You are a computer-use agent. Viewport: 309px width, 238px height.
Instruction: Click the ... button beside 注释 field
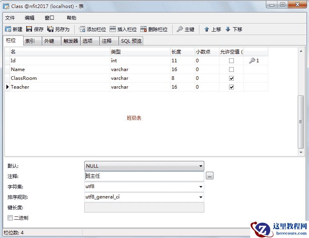[209, 176]
